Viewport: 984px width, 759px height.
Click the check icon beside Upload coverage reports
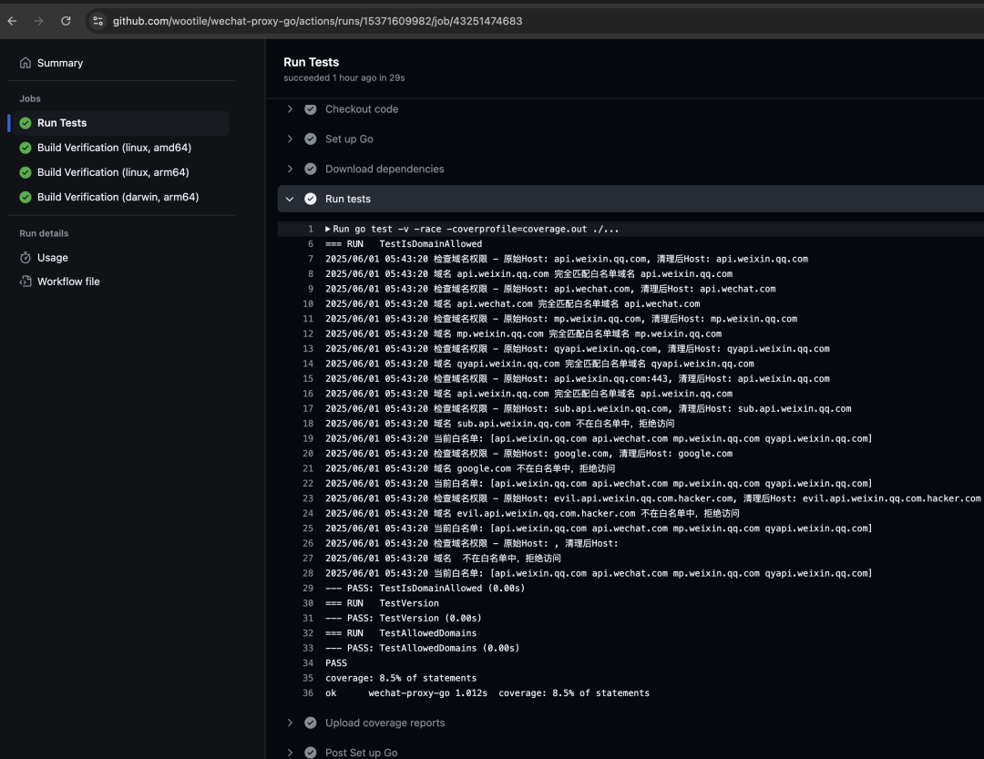click(x=311, y=723)
